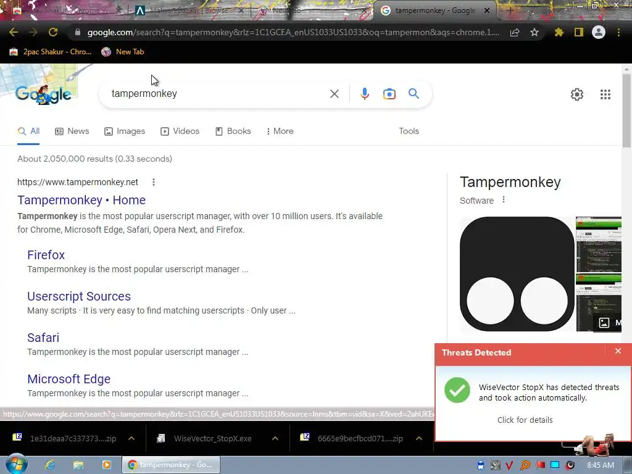The image size is (632, 474).
Task: Open Windows Explorer folder on taskbar
Action: [78, 465]
